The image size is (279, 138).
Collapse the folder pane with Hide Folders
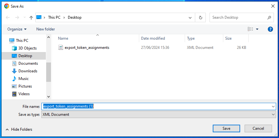pyautogui.click(x=19, y=129)
